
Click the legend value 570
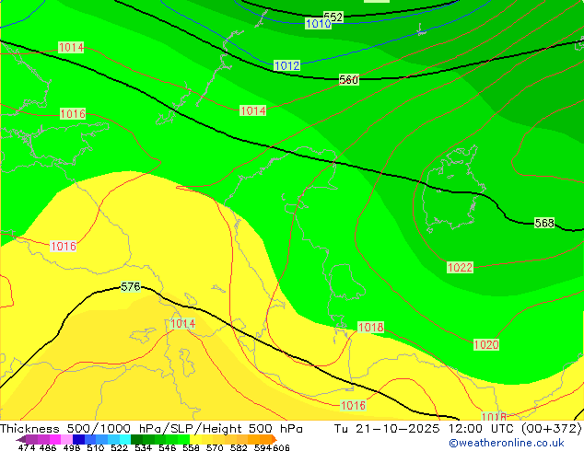215,447
